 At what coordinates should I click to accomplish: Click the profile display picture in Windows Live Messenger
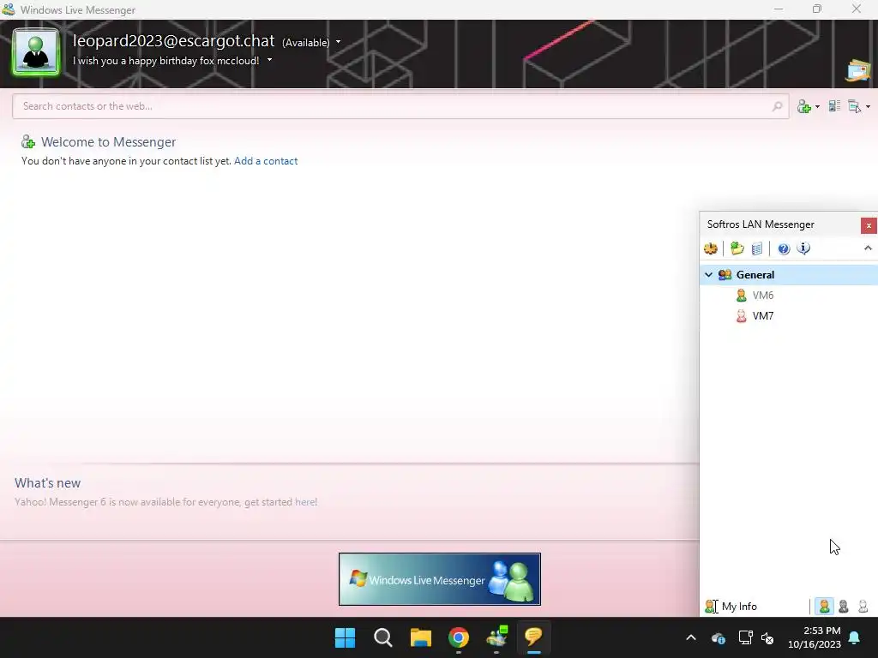tap(36, 52)
